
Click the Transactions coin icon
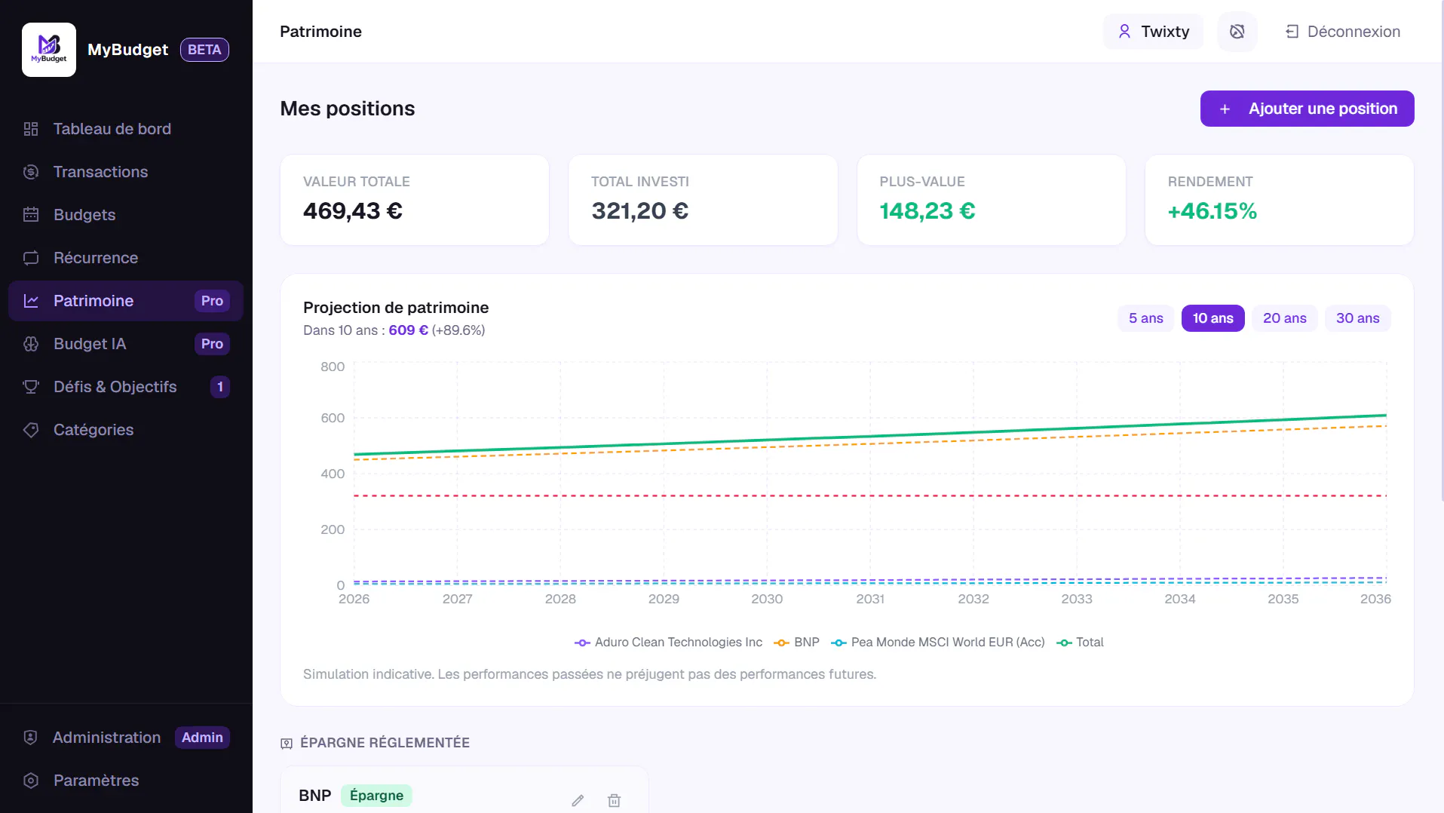[x=31, y=172]
